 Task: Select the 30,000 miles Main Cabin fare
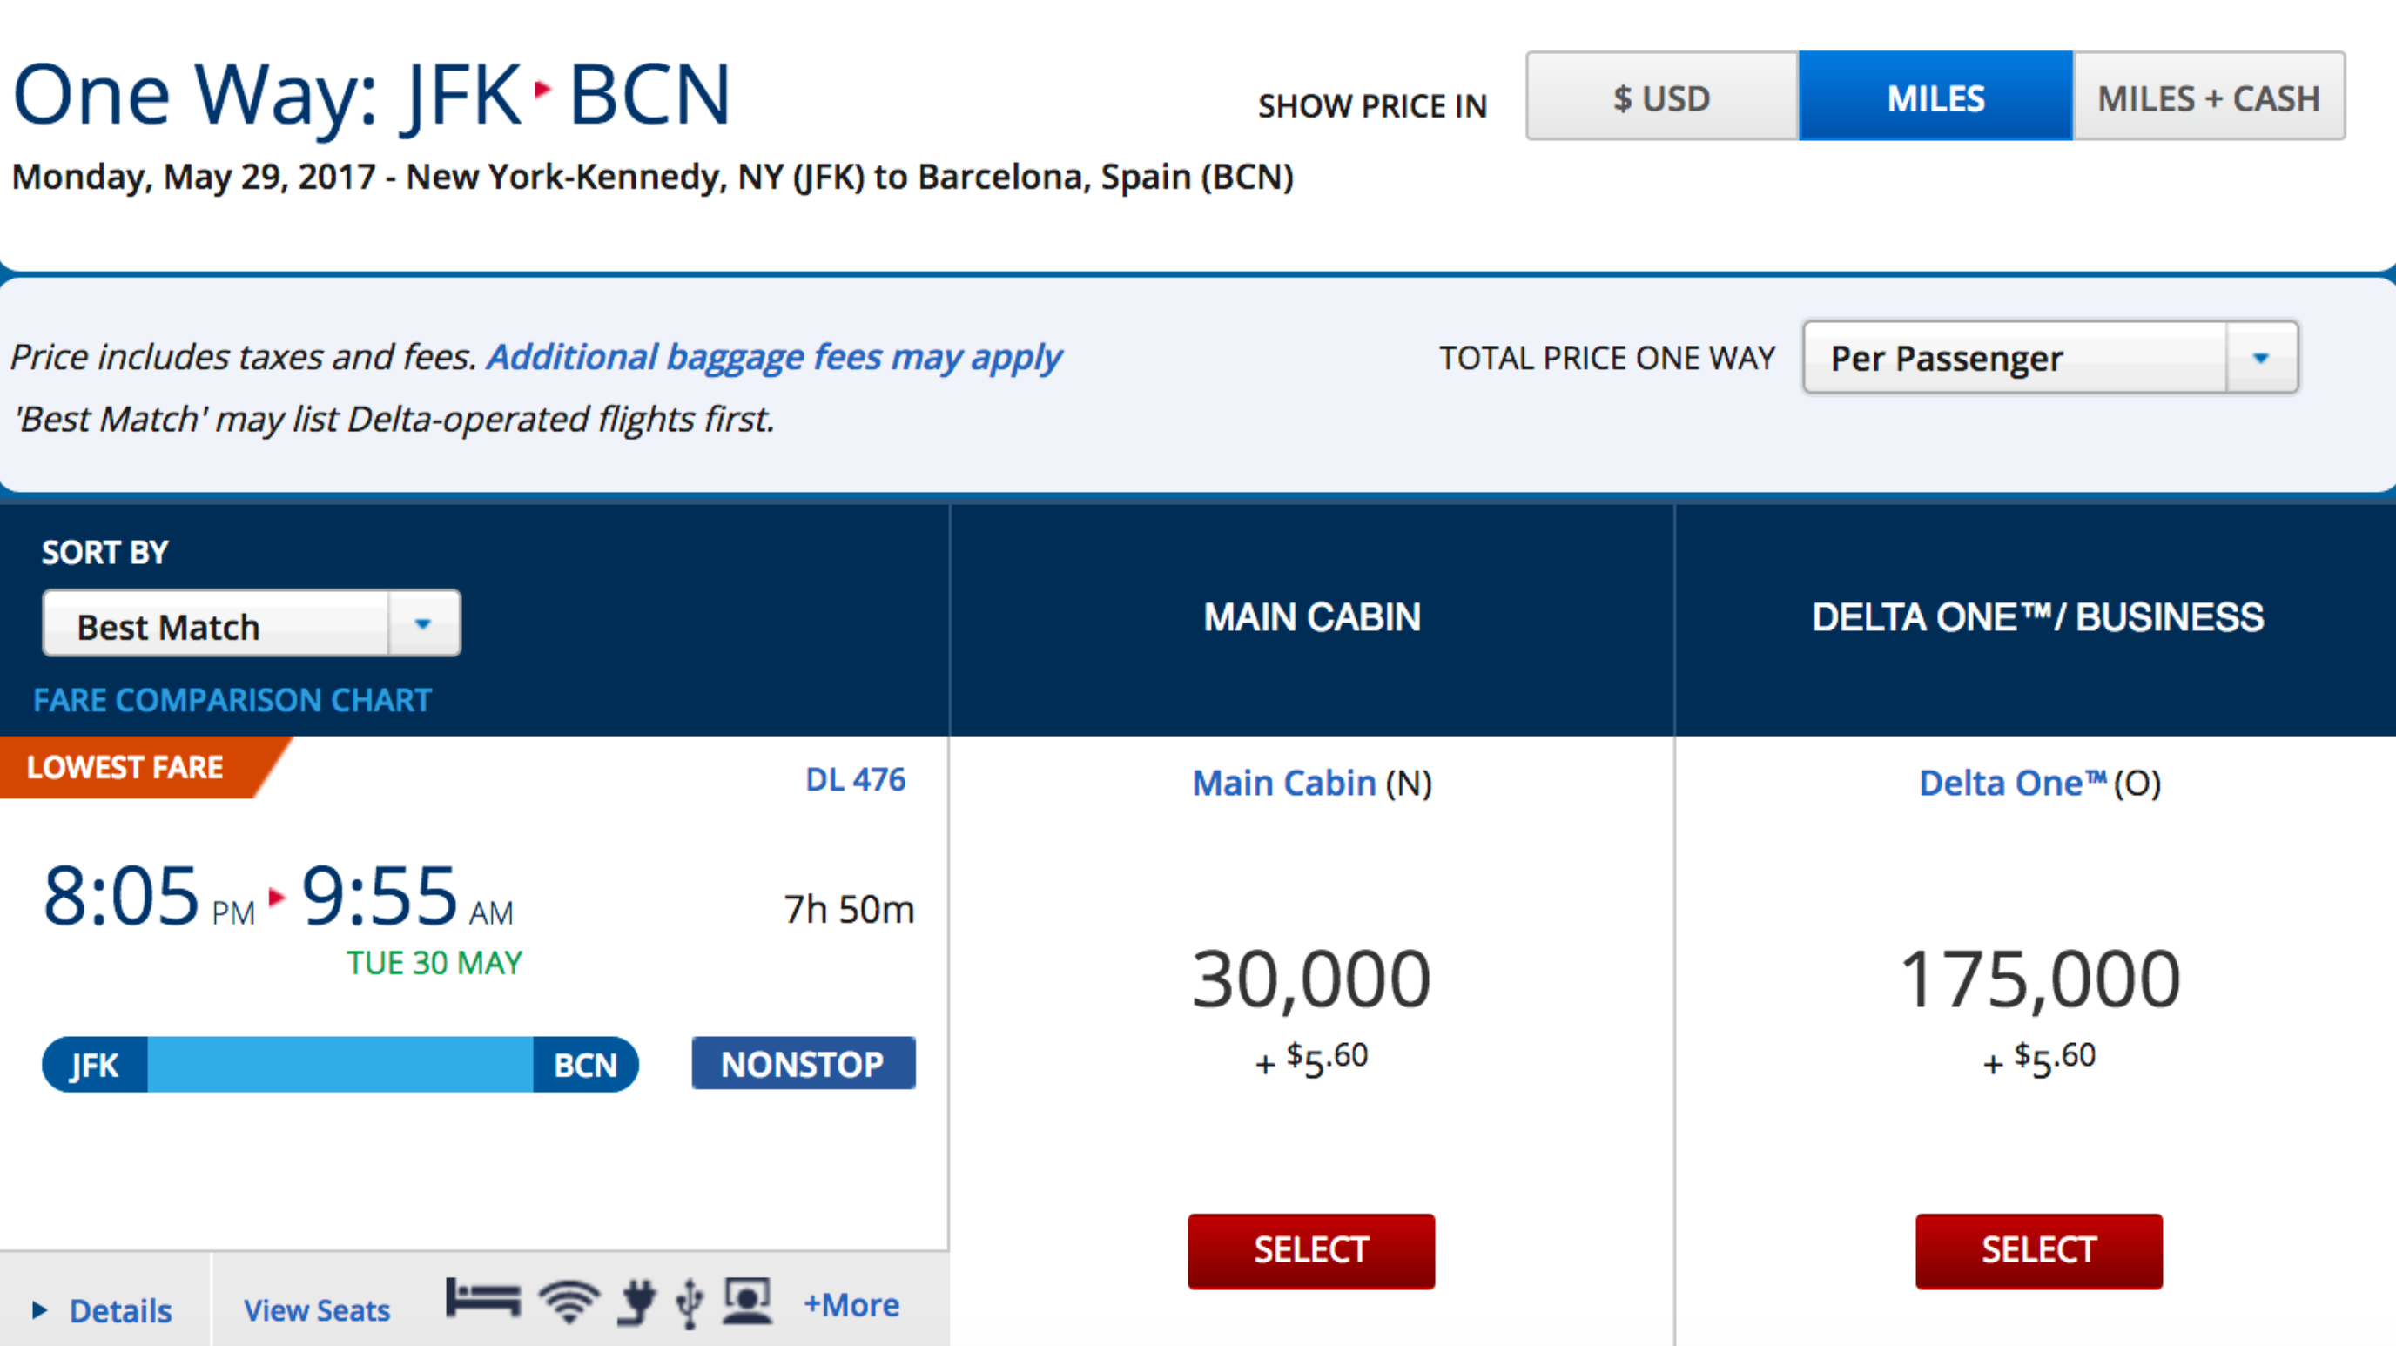click(x=1310, y=1250)
